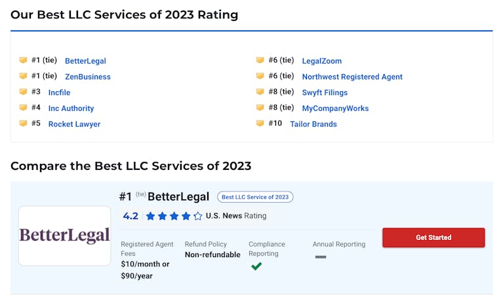
Task: Click the badge icon next to #3 Incfile
Action: point(23,91)
